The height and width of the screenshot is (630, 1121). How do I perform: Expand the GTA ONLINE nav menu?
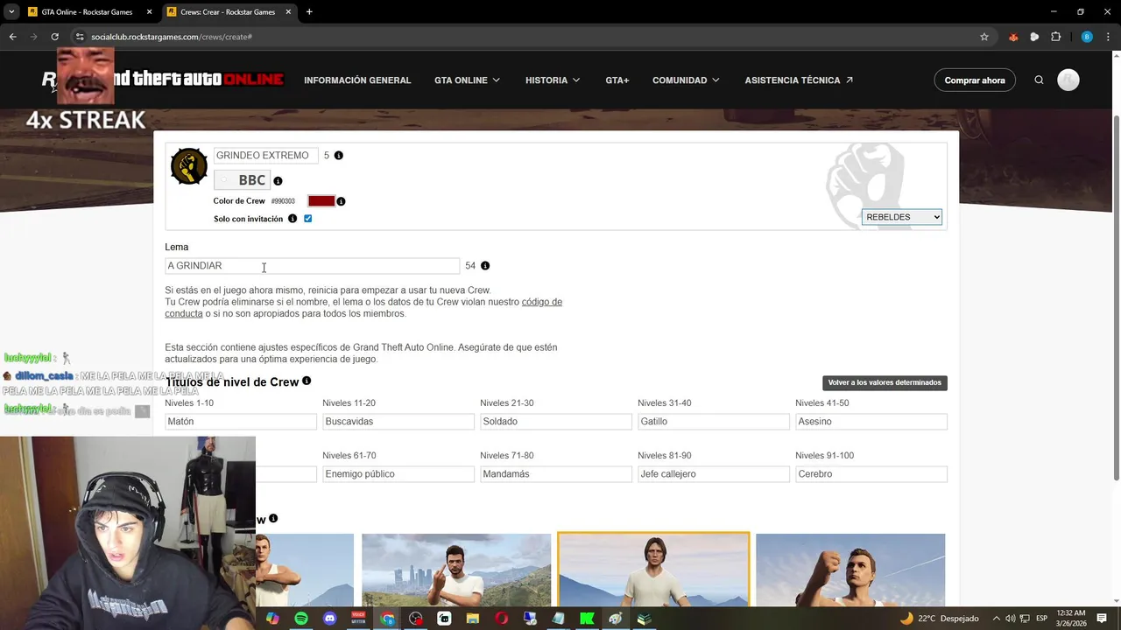tap(468, 80)
